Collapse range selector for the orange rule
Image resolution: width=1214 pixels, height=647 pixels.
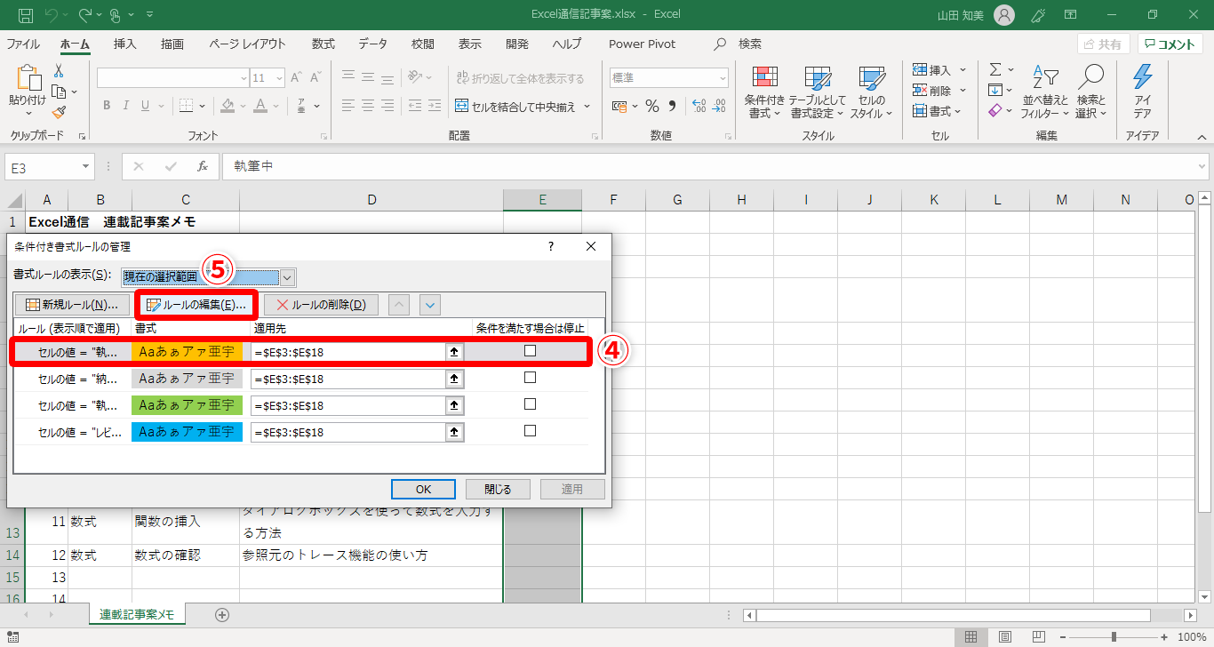pos(455,352)
